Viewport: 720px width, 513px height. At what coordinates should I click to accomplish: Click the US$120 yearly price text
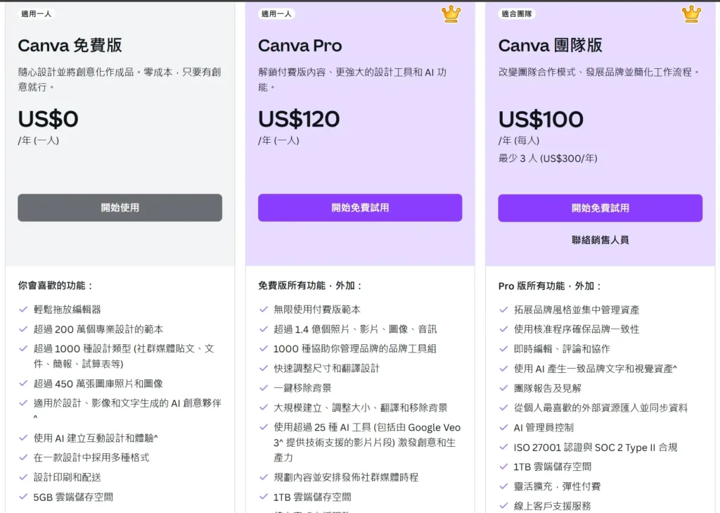[299, 119]
